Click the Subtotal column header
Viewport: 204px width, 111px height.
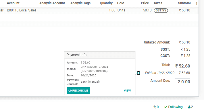pos(184,3)
